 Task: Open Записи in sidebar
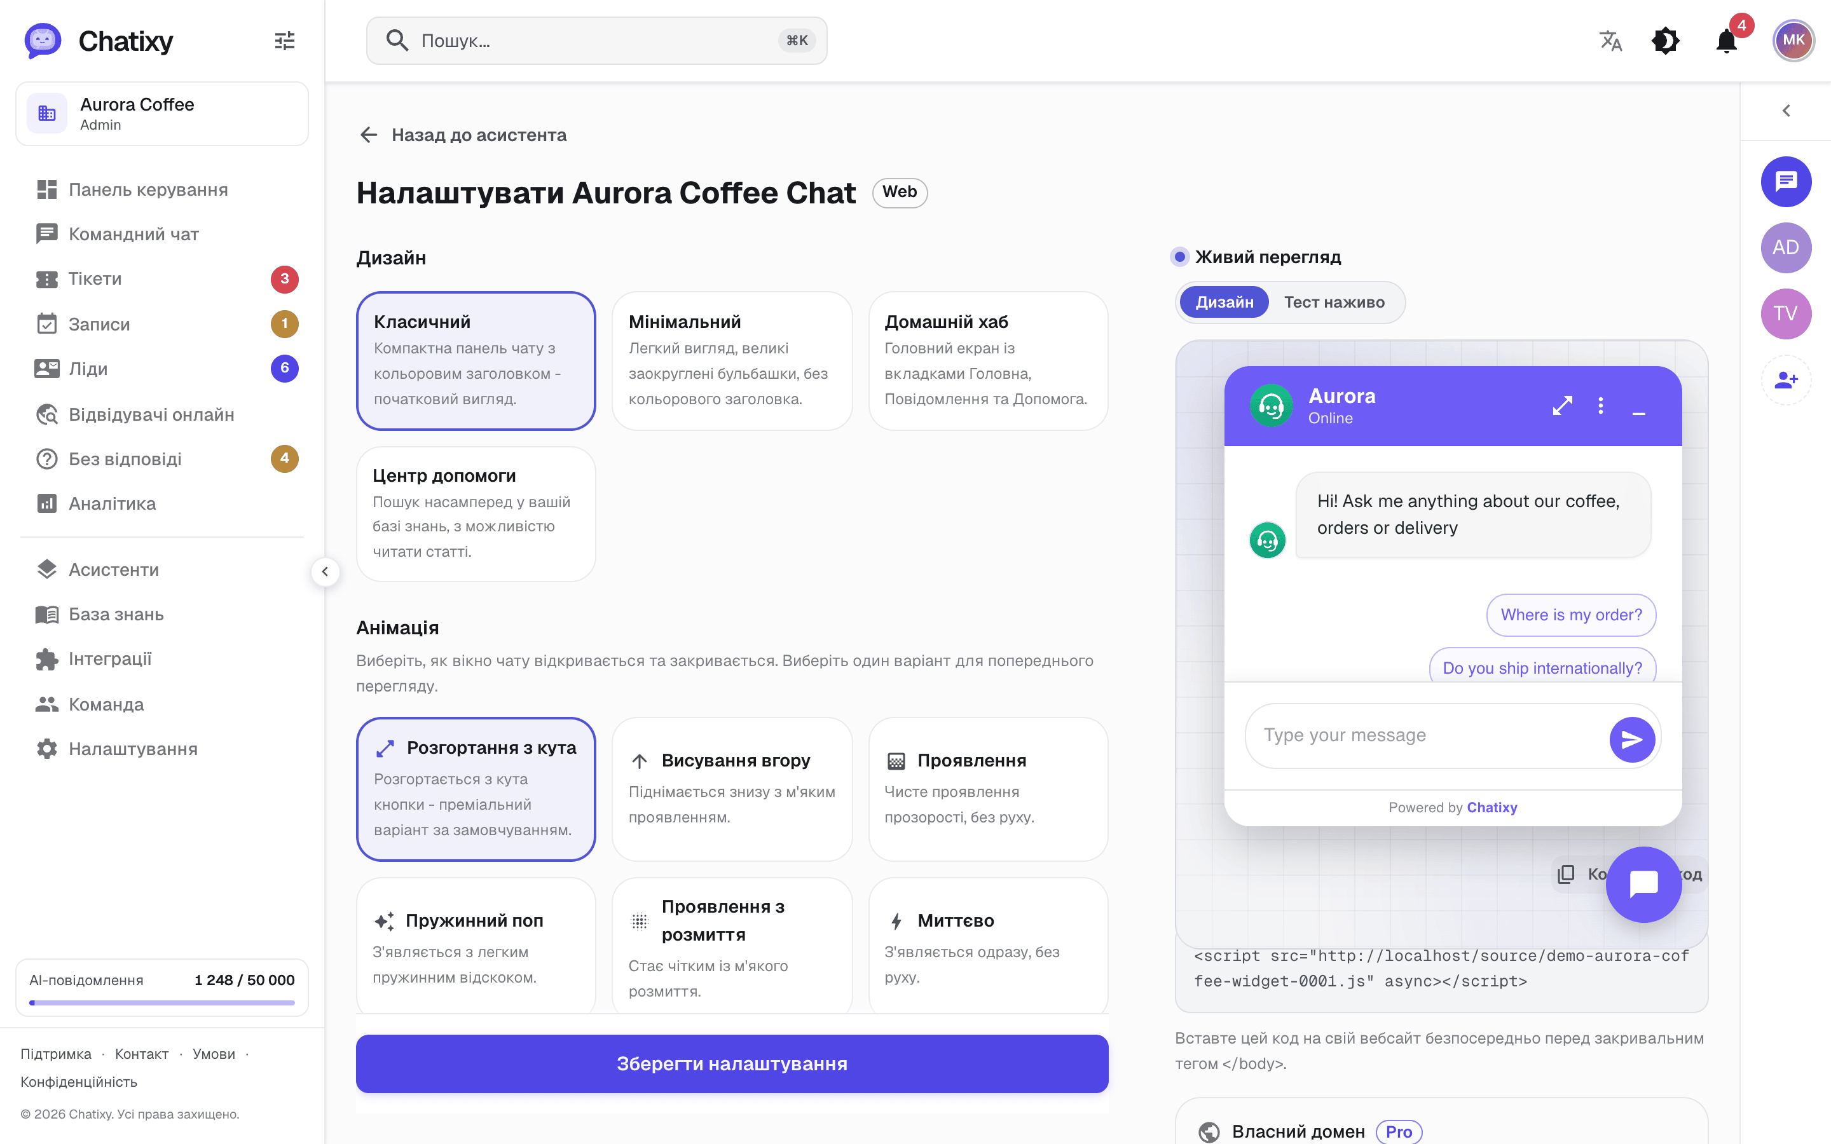(x=162, y=324)
